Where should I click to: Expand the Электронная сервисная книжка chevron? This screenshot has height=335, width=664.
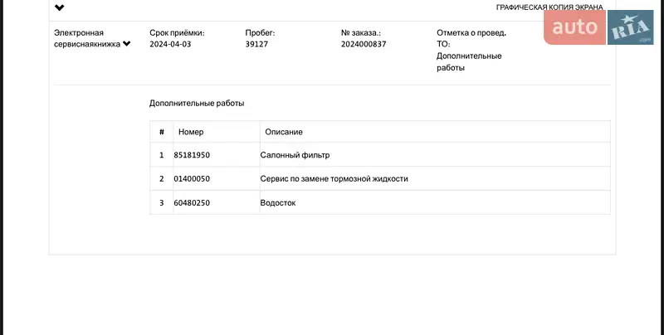[x=127, y=45]
